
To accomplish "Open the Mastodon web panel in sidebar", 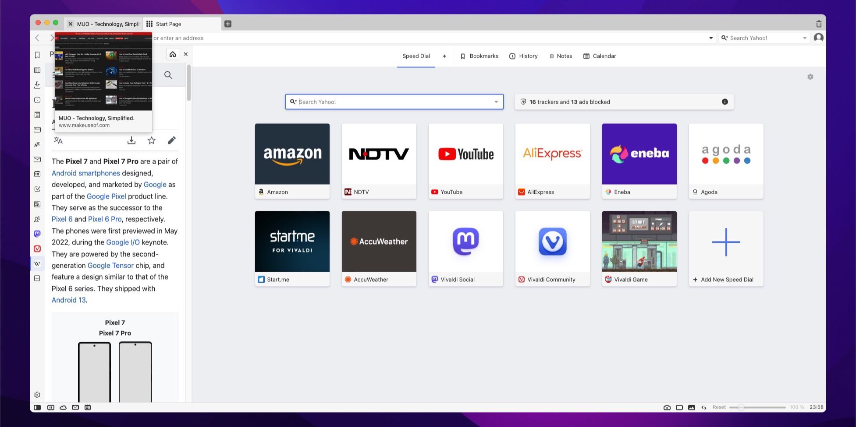I will [37, 234].
